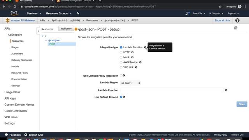The height and width of the screenshot is (140, 249).
Task: Click info icon next to VPC Link
Action: click(136, 67)
